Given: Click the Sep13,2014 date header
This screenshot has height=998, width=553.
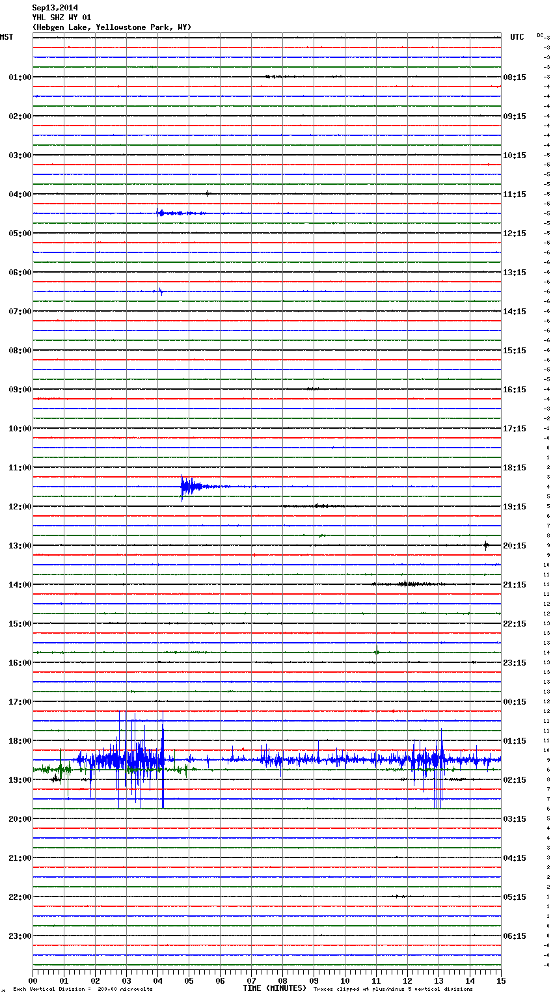Looking at the screenshot, I should click(x=55, y=8).
